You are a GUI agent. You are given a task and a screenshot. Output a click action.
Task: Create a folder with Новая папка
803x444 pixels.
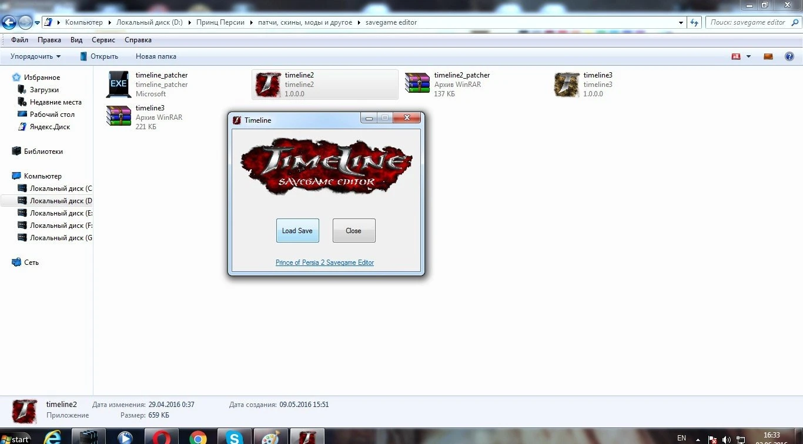pos(156,56)
